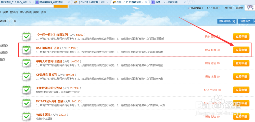Click the 收藏5个主题帖 description text

(x=44, y=119)
